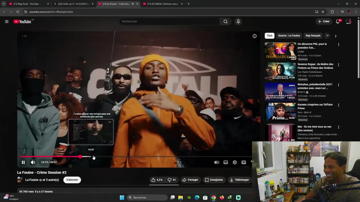This screenshot has width=360, height=202.
Task: Share the video via Partager
Action: (x=190, y=180)
